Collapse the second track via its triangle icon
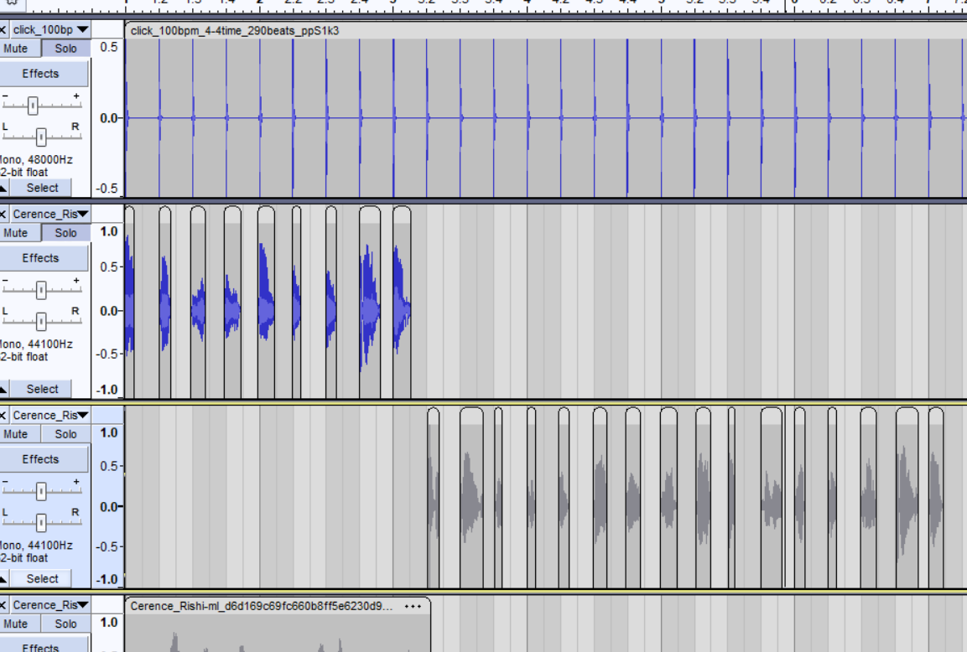 (4, 390)
